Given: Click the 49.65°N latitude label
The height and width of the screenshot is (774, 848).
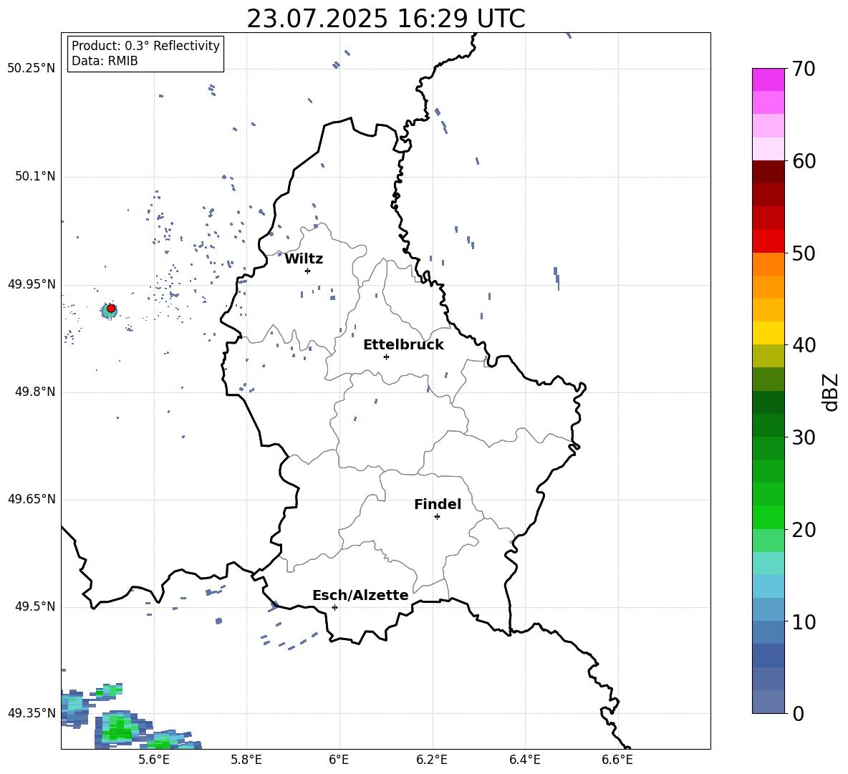Looking at the screenshot, I should tap(32, 499).
